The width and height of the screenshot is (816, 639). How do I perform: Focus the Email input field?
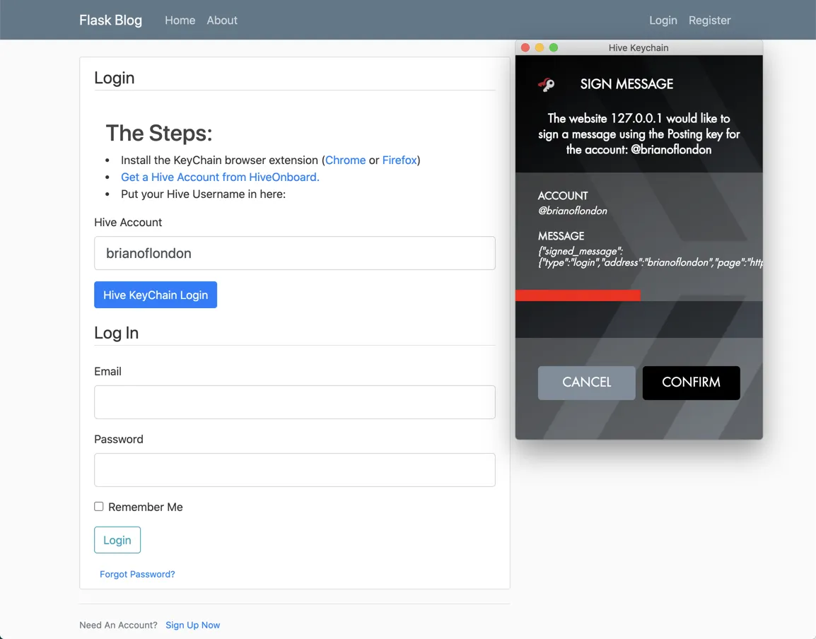point(295,402)
